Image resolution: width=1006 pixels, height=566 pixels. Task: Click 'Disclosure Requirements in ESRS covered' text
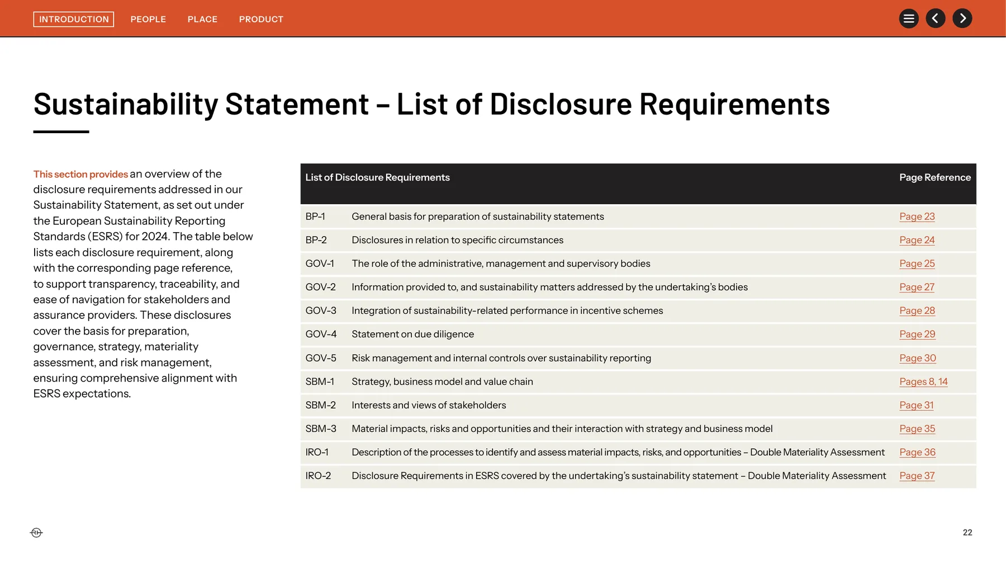click(619, 475)
